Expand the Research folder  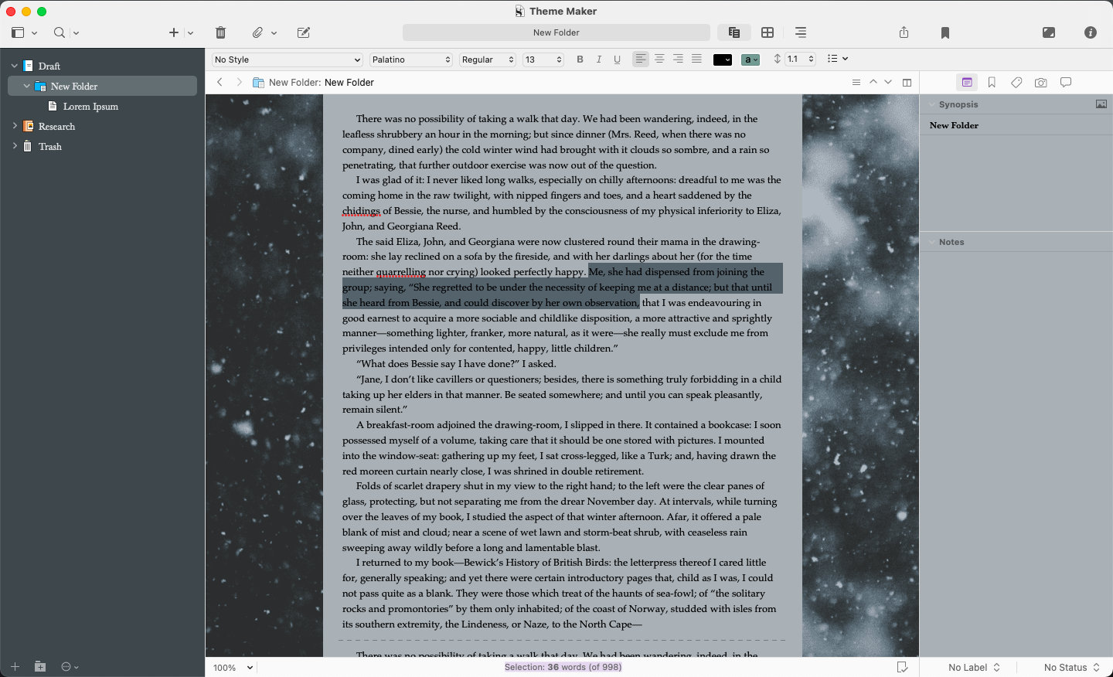tap(14, 125)
